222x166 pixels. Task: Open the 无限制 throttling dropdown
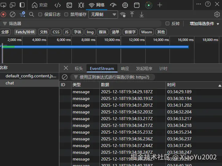(x=103, y=14)
